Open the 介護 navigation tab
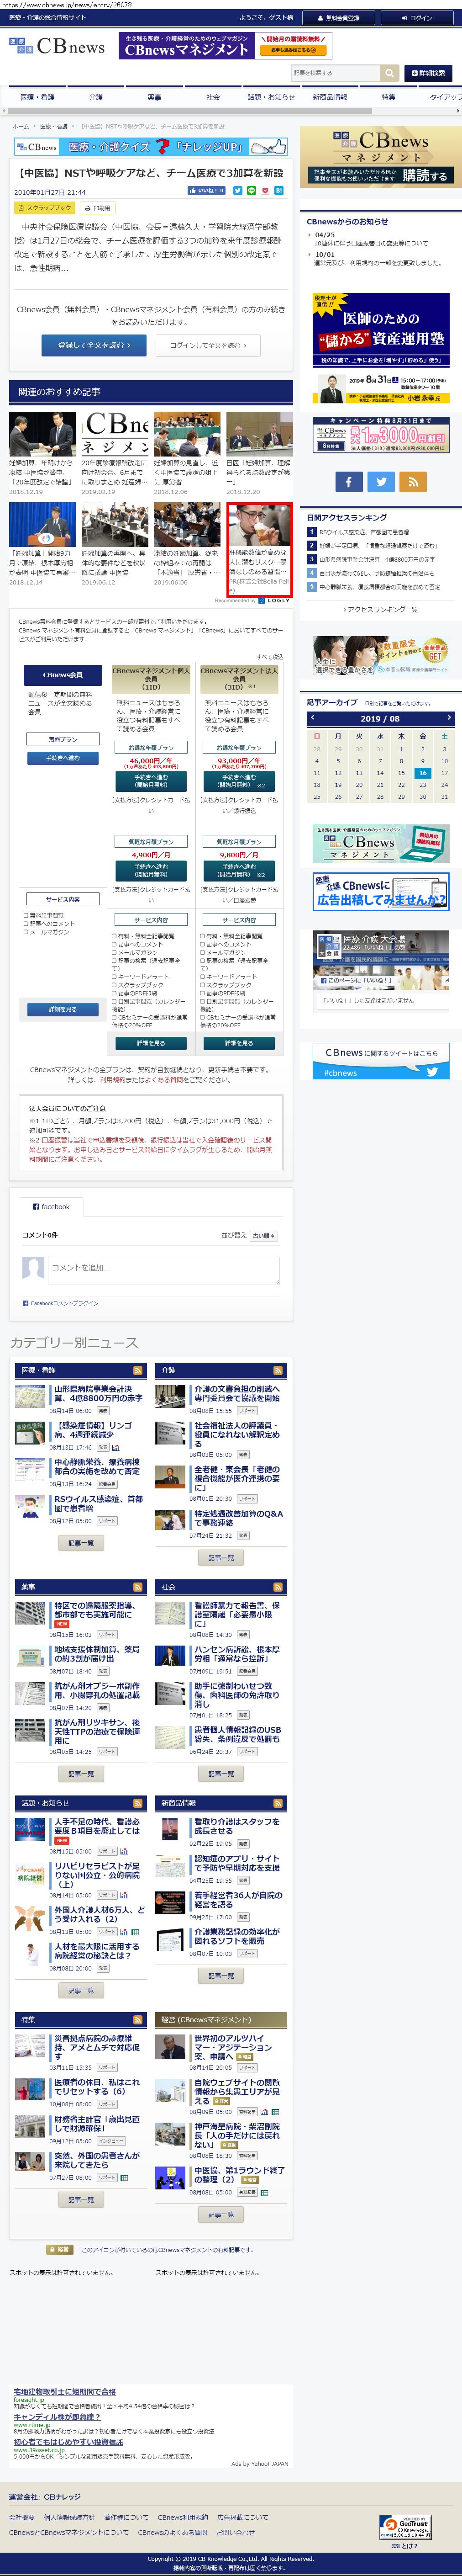The height and width of the screenshot is (2576, 462). [96, 97]
